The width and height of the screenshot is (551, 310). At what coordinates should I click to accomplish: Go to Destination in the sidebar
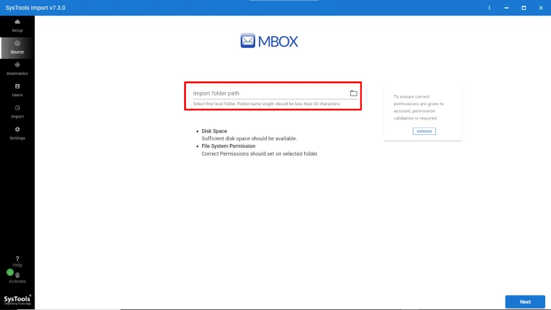pyautogui.click(x=17, y=69)
